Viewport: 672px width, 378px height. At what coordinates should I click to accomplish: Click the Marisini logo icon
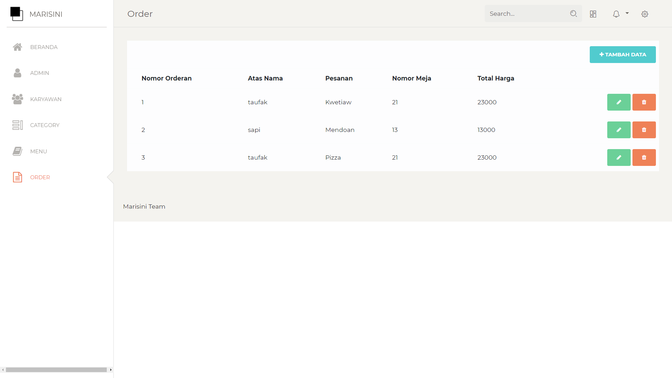point(16,14)
